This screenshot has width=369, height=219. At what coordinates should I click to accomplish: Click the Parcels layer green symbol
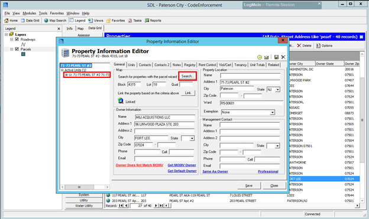23,54
